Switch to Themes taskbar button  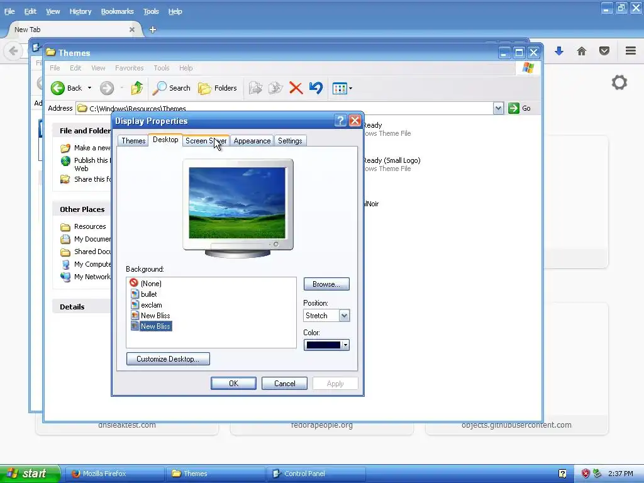click(x=216, y=474)
